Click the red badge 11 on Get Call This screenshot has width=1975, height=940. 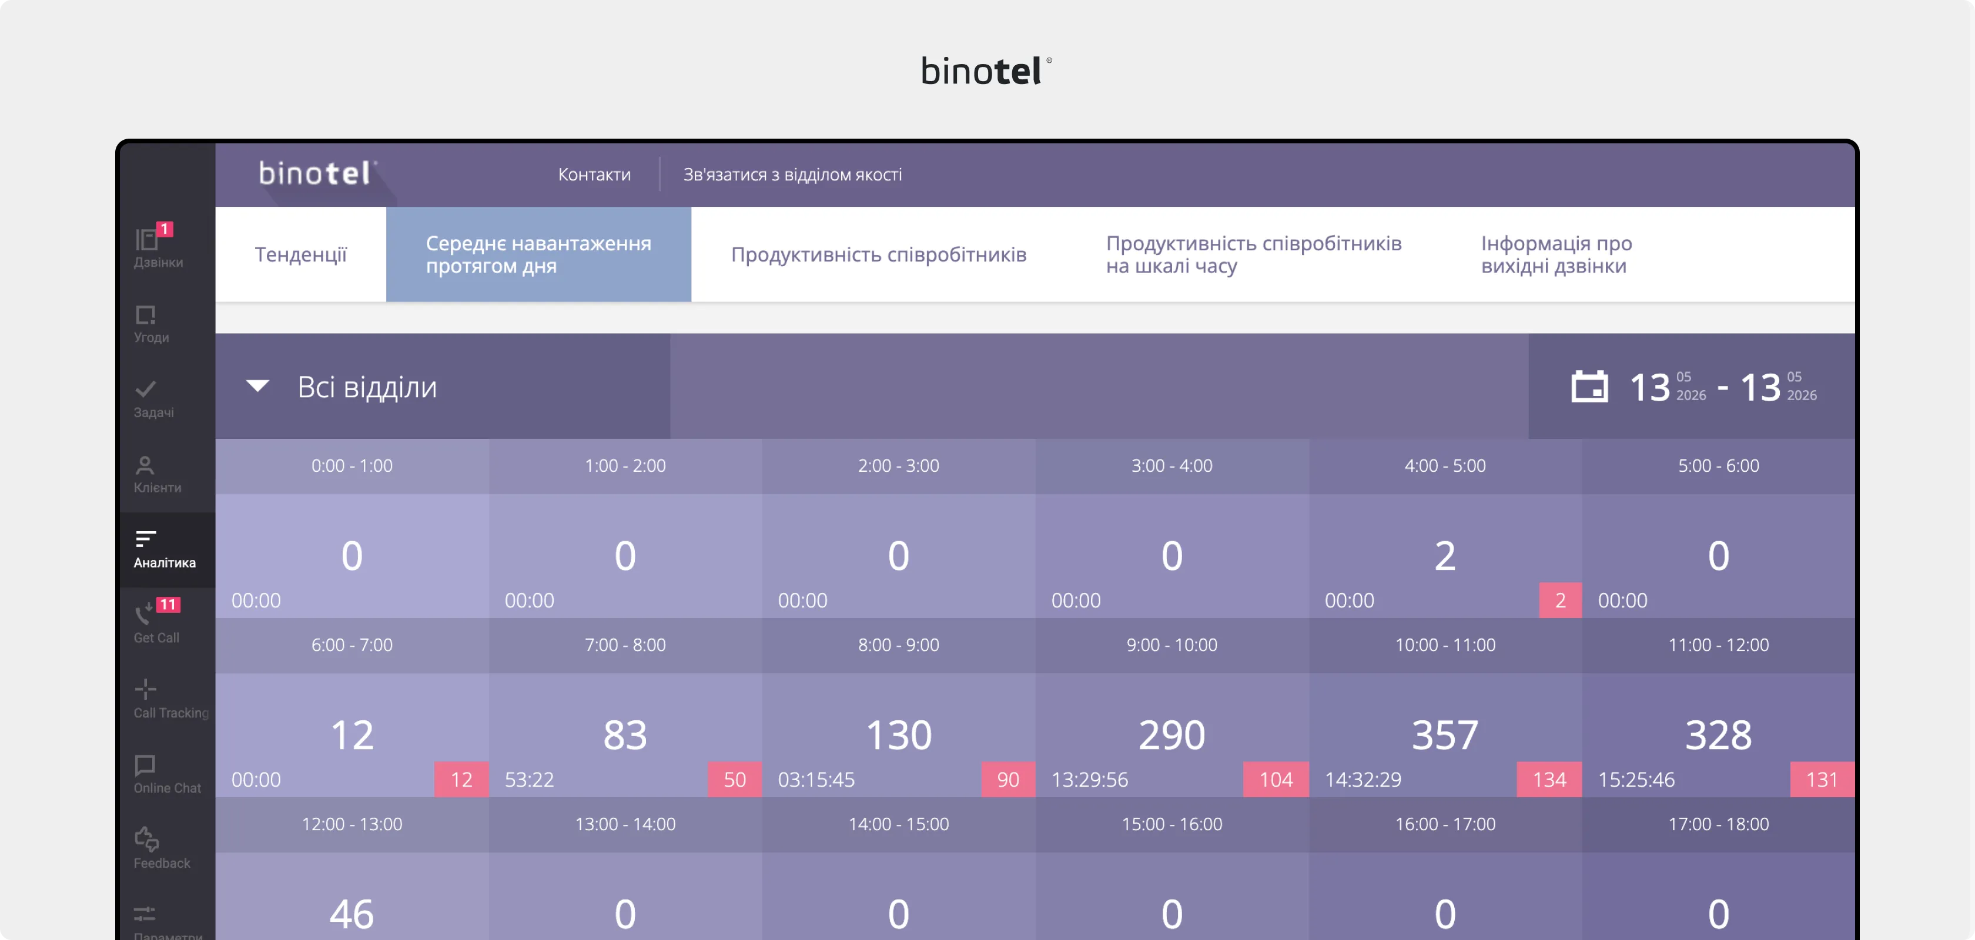(x=168, y=605)
